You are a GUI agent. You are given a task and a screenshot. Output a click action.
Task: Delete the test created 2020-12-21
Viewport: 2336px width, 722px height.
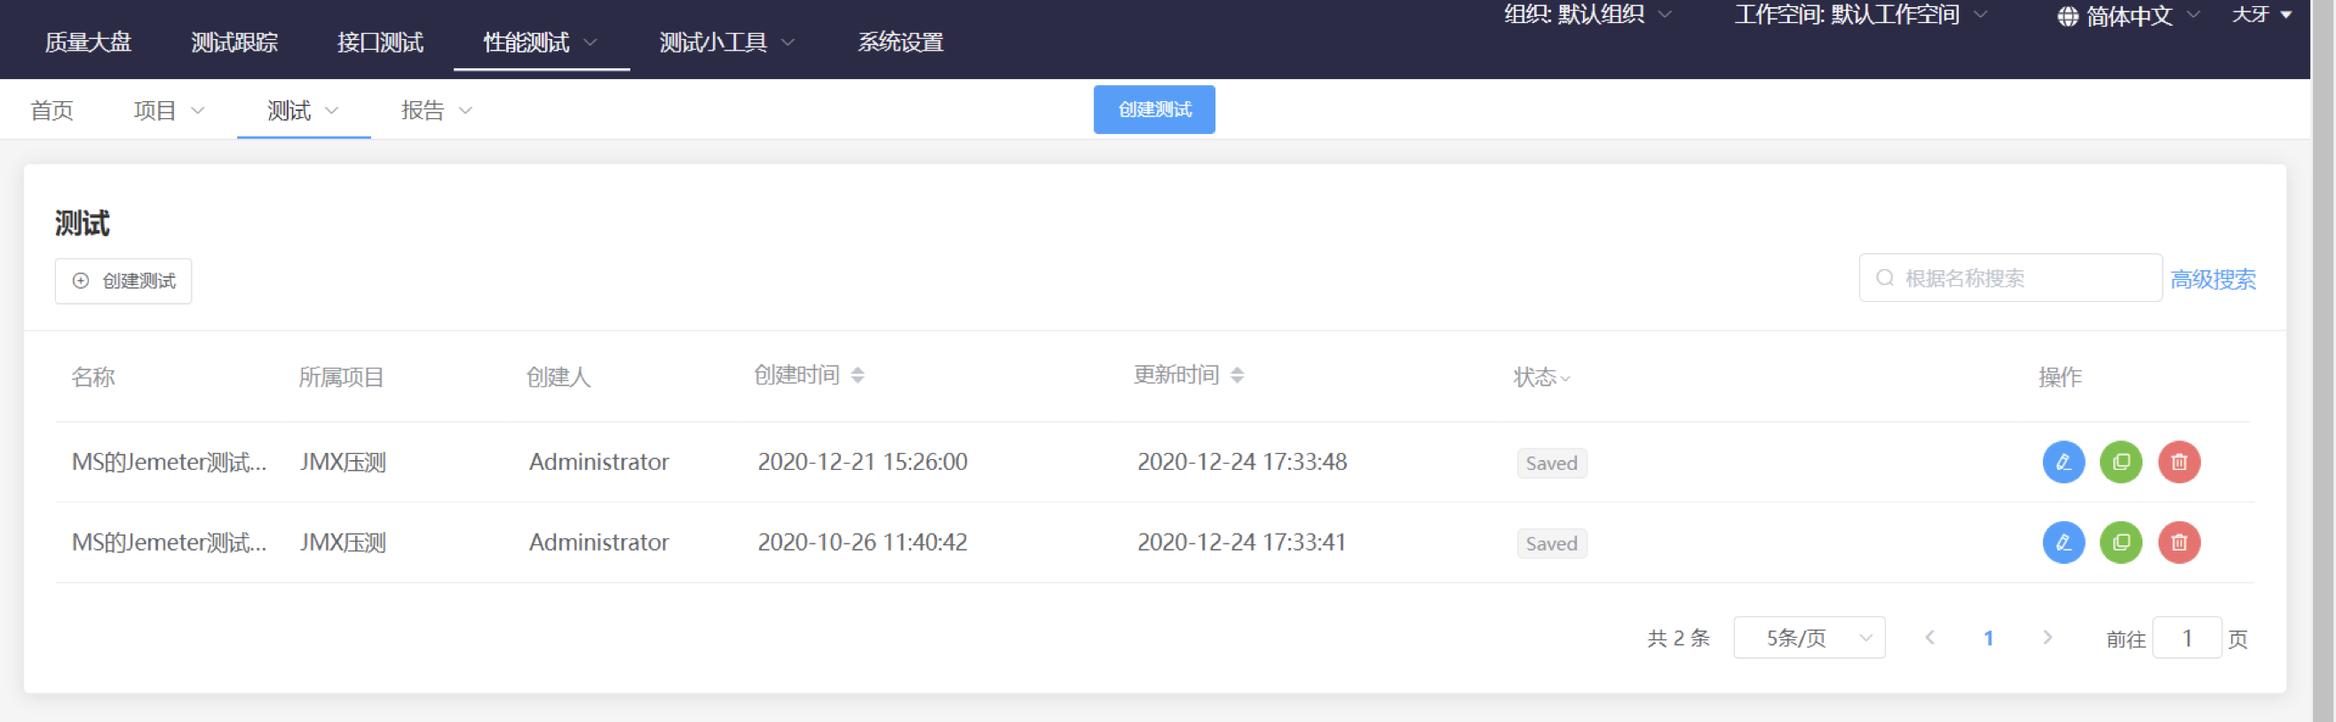coord(2178,463)
